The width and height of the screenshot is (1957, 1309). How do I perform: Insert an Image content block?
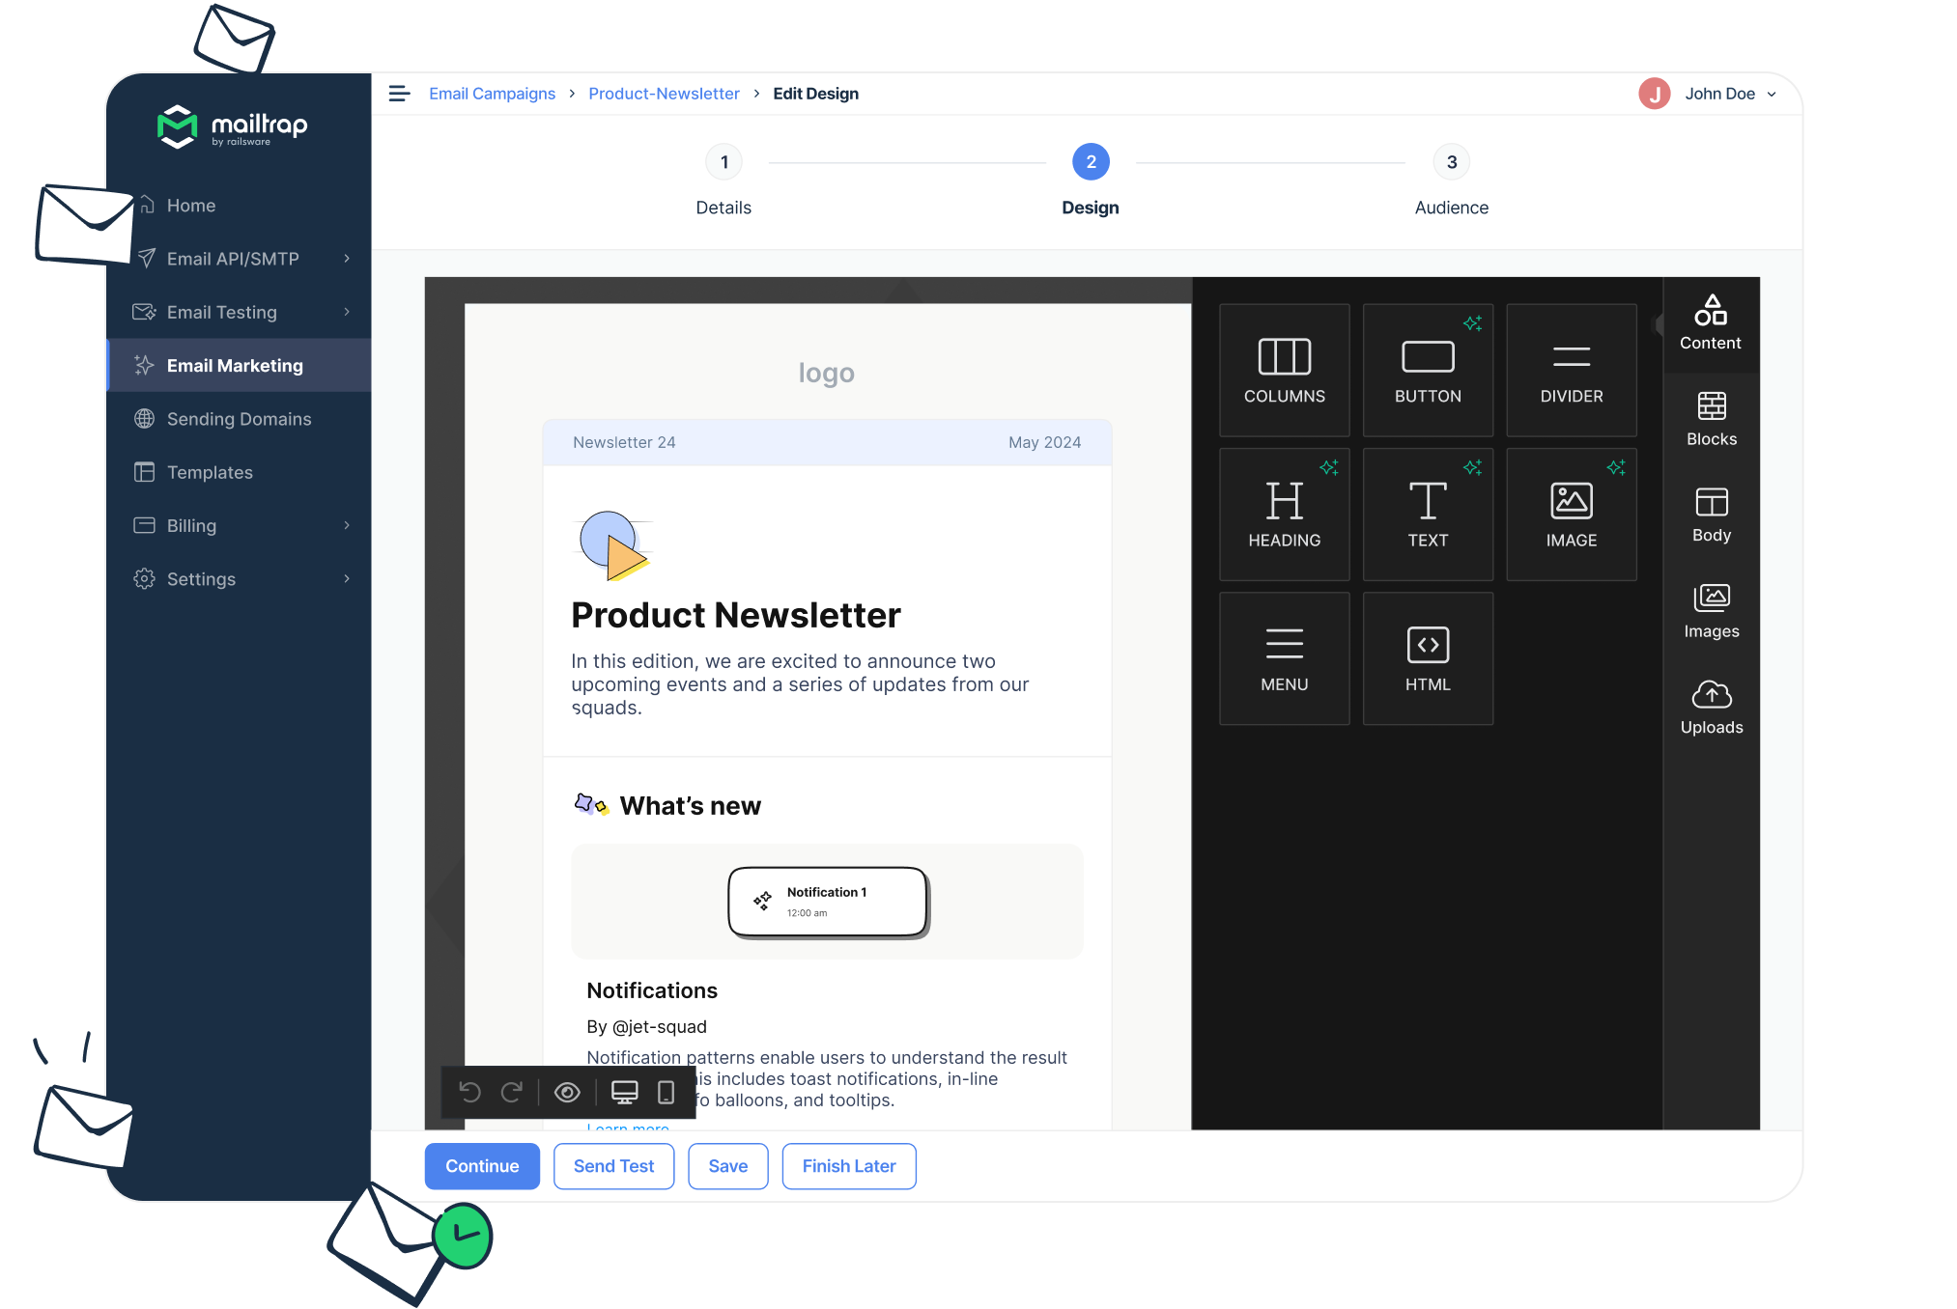pos(1571,515)
